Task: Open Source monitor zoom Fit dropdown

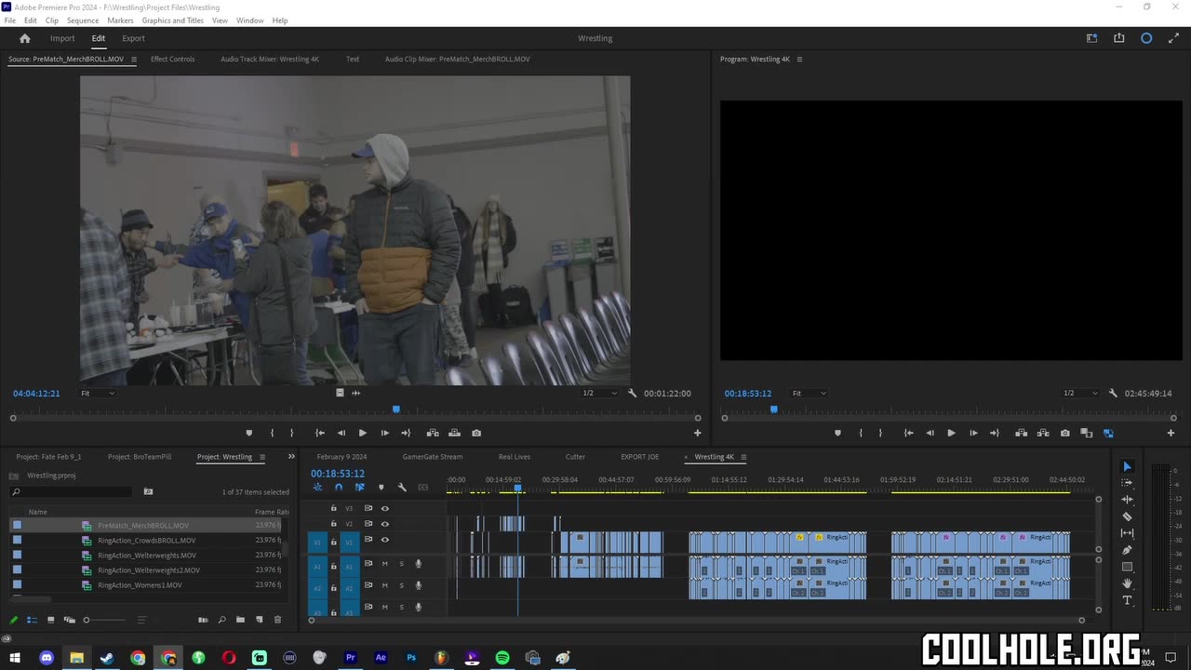Action: [97, 394]
